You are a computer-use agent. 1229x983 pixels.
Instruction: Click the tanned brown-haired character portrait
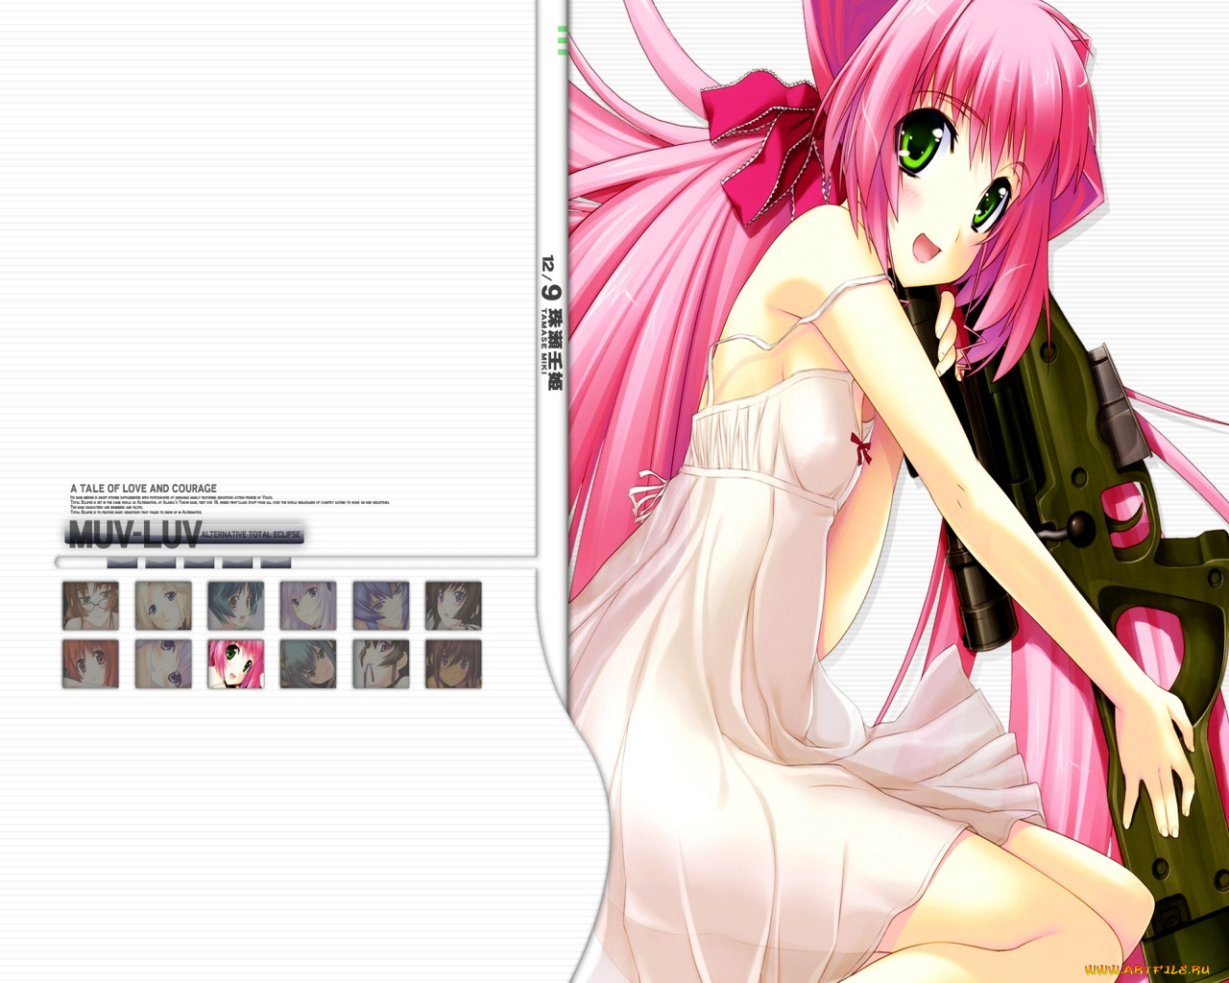453,664
